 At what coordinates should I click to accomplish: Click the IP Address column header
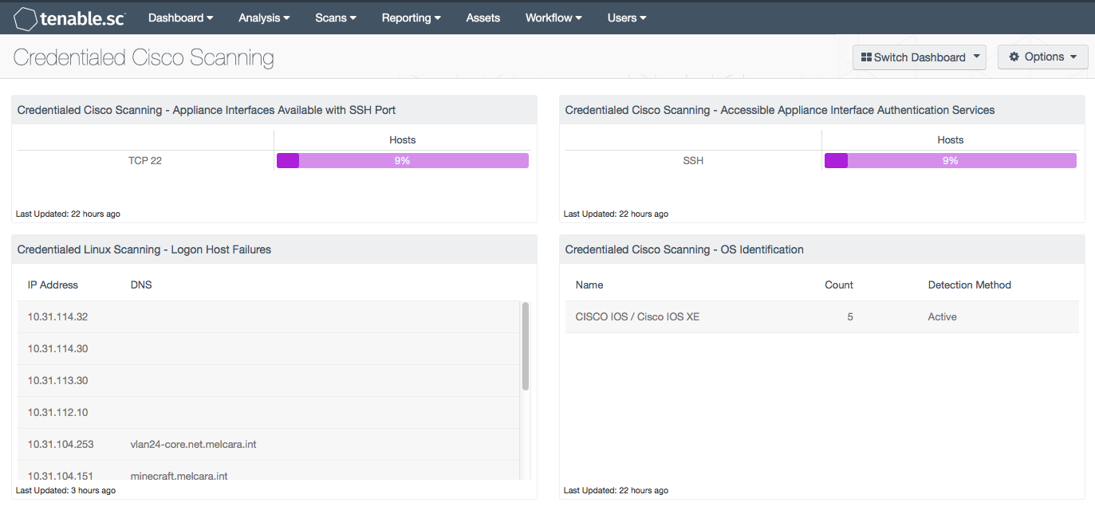[x=53, y=285]
